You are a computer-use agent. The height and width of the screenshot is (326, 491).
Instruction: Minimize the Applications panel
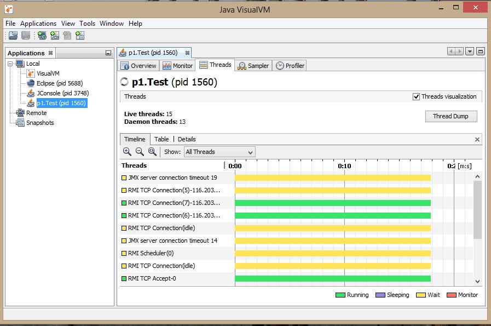click(108, 53)
